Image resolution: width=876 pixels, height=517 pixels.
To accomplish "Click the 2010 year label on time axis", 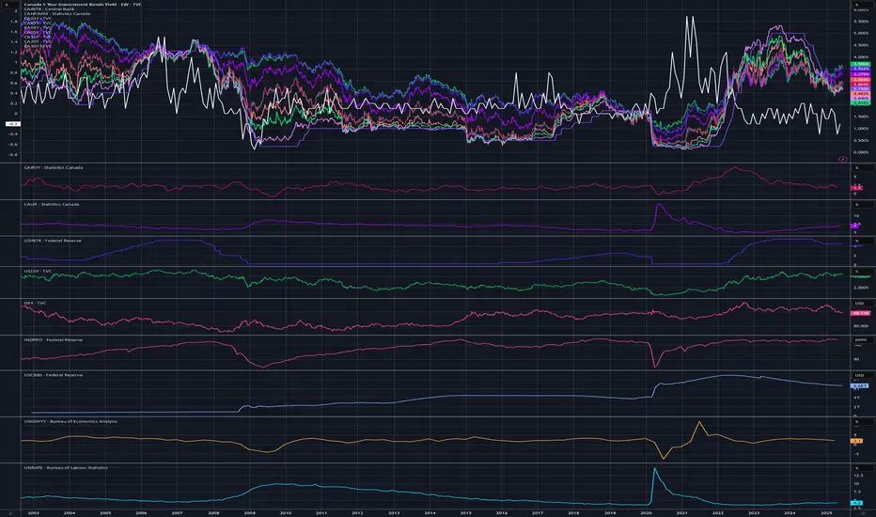I will 286,512.
